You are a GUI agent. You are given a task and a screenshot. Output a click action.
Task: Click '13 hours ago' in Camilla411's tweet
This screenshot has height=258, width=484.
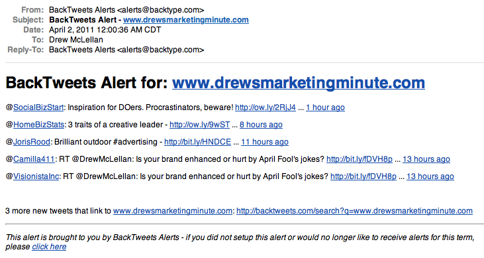pyautogui.click(x=426, y=159)
